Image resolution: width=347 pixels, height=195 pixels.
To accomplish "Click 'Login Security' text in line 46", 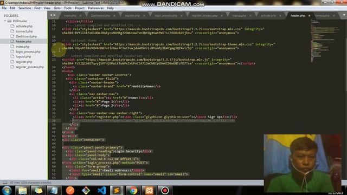I will click(127, 151).
